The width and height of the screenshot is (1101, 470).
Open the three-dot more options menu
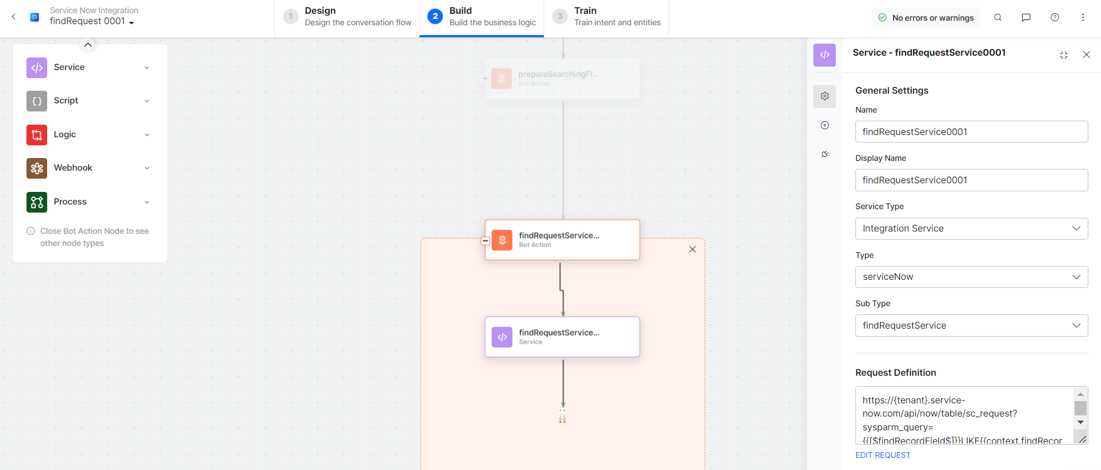(x=1083, y=18)
